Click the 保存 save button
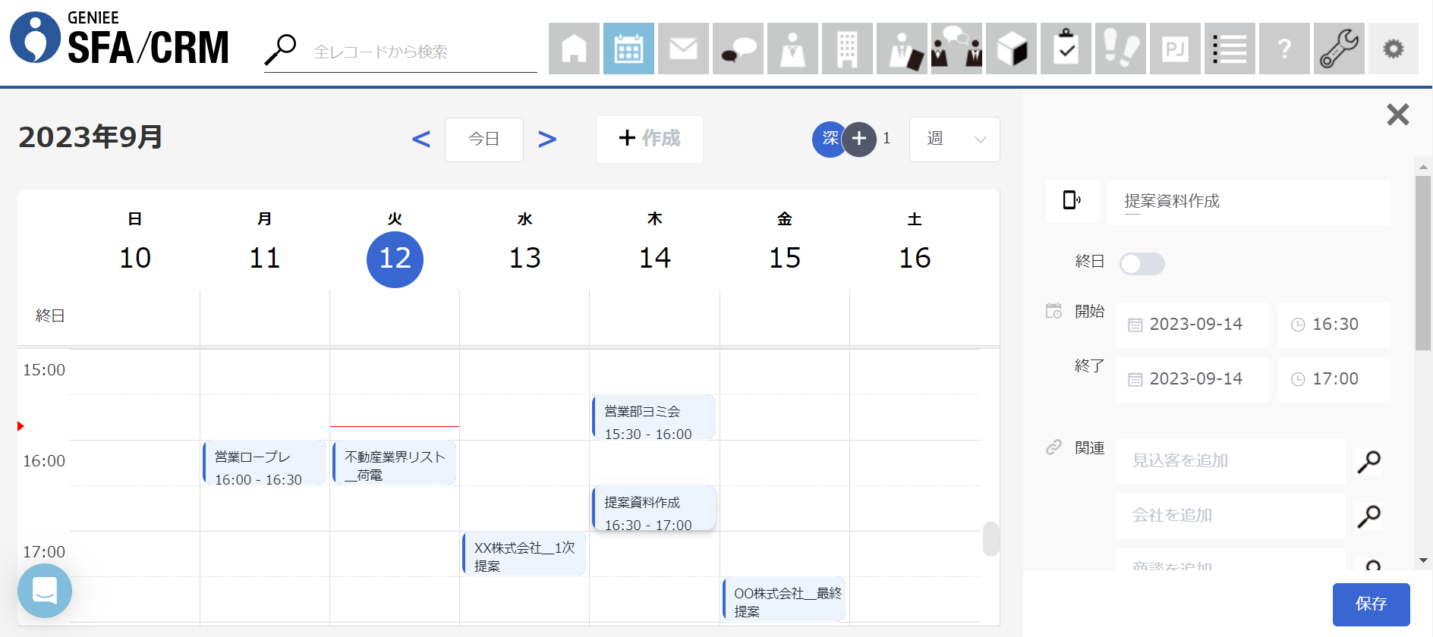This screenshot has width=1433, height=637. [x=1371, y=604]
